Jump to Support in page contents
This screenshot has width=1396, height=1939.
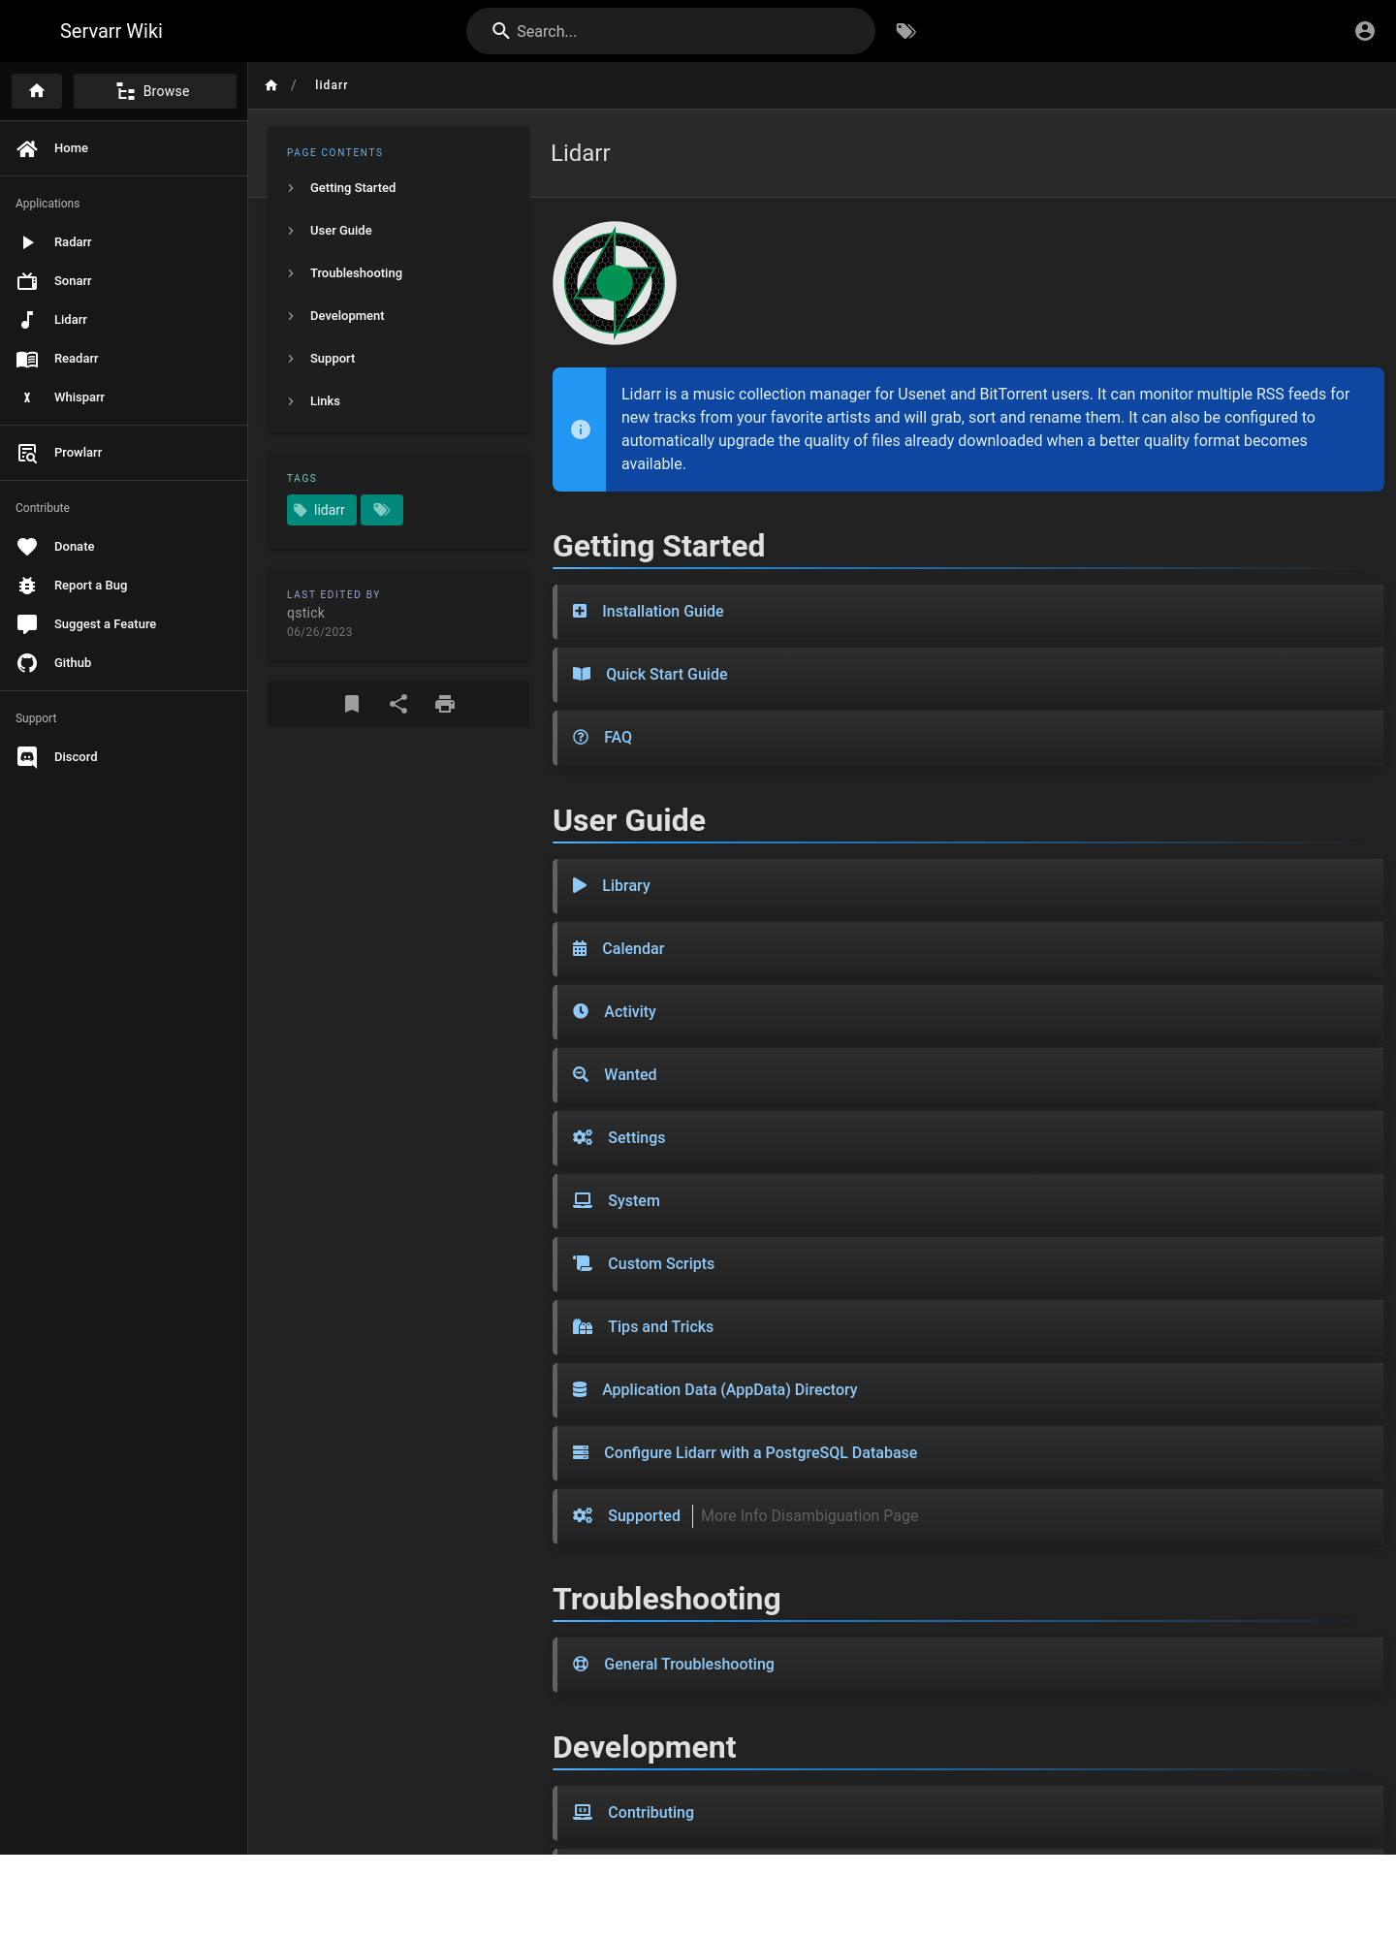point(398,359)
